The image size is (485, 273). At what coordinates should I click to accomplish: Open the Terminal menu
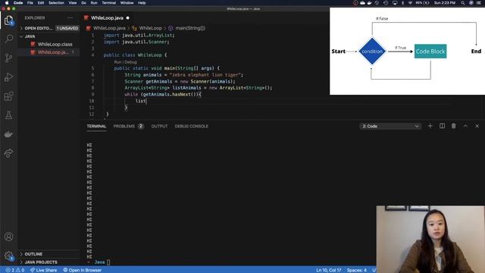(109, 3)
